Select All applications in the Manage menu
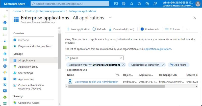 coord(27,61)
